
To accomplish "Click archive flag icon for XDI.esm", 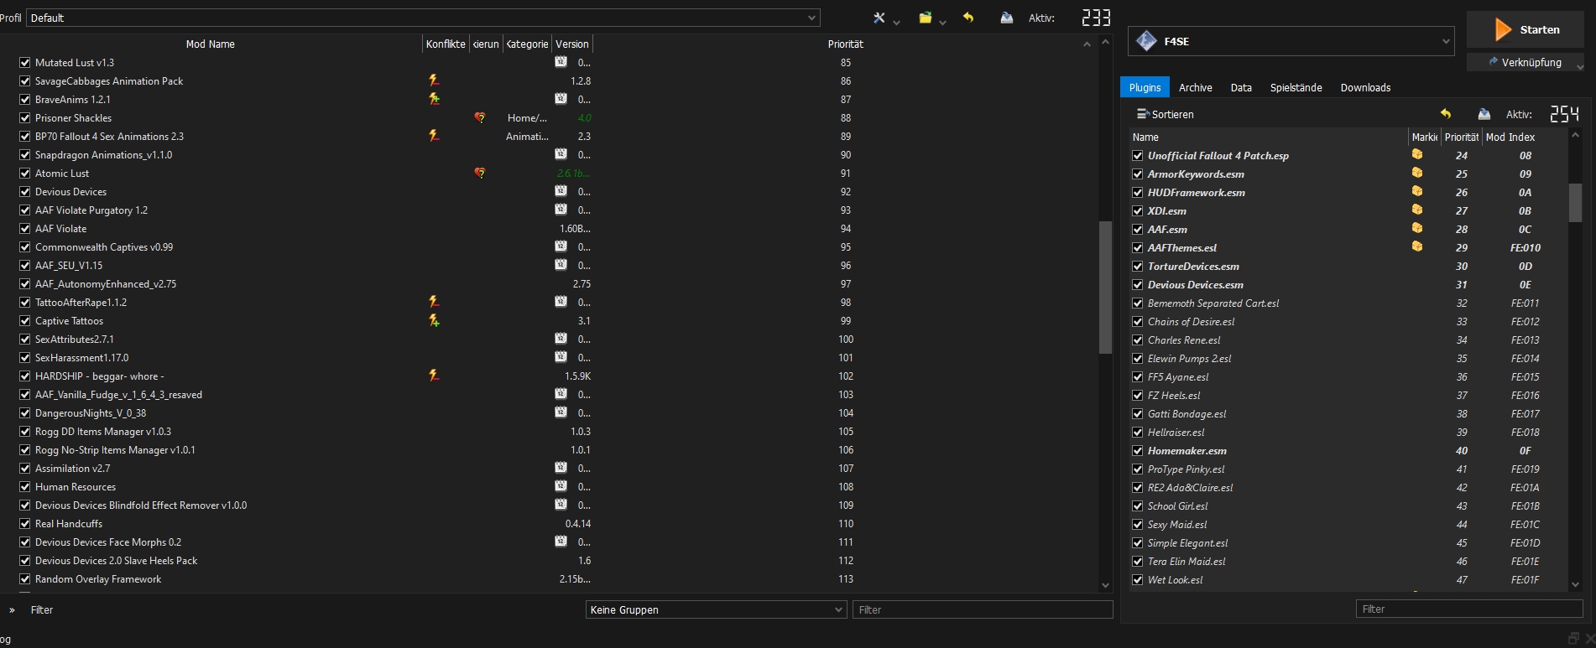I will (1417, 210).
